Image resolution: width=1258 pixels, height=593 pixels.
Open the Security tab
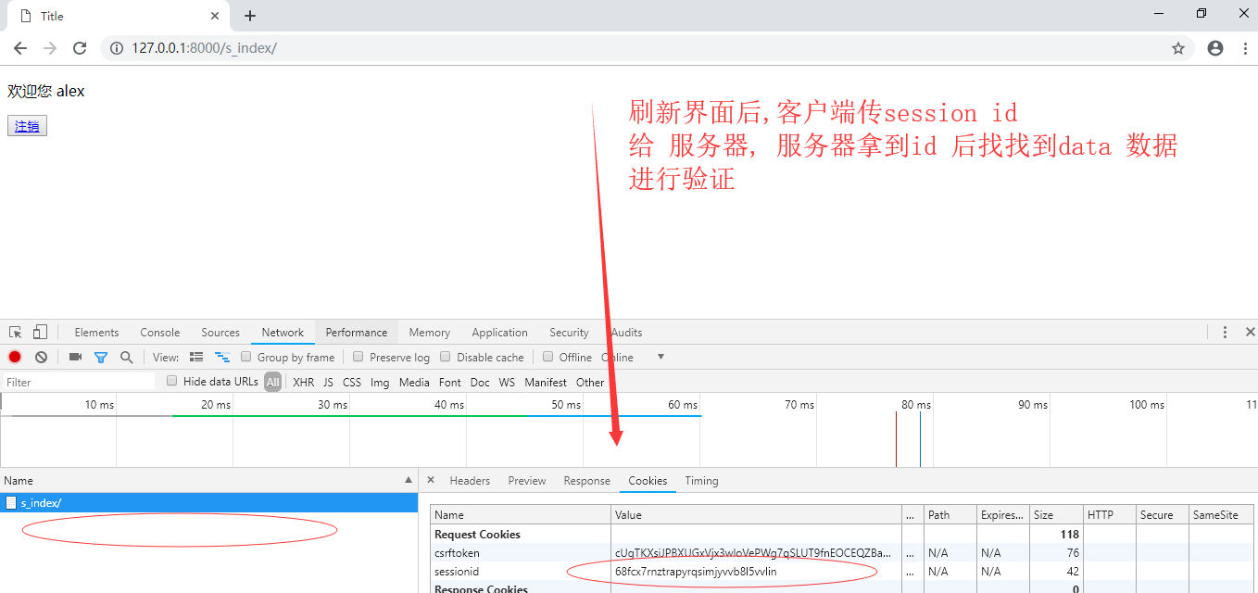click(x=569, y=333)
